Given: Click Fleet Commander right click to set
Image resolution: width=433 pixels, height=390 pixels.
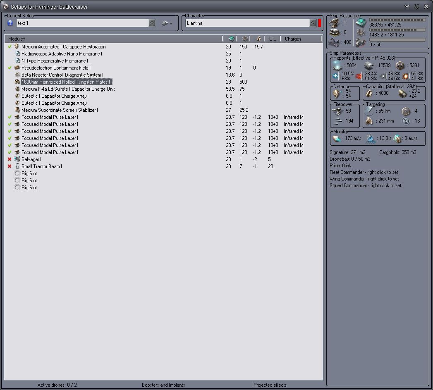Looking at the screenshot, I should click(364, 172).
